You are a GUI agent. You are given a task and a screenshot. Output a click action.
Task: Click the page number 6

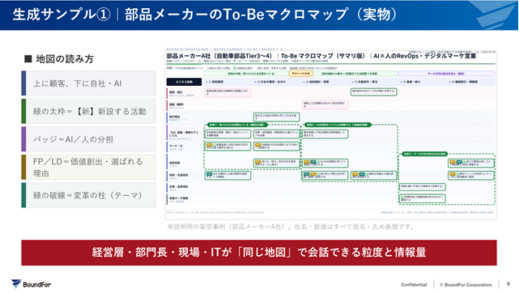point(508,284)
